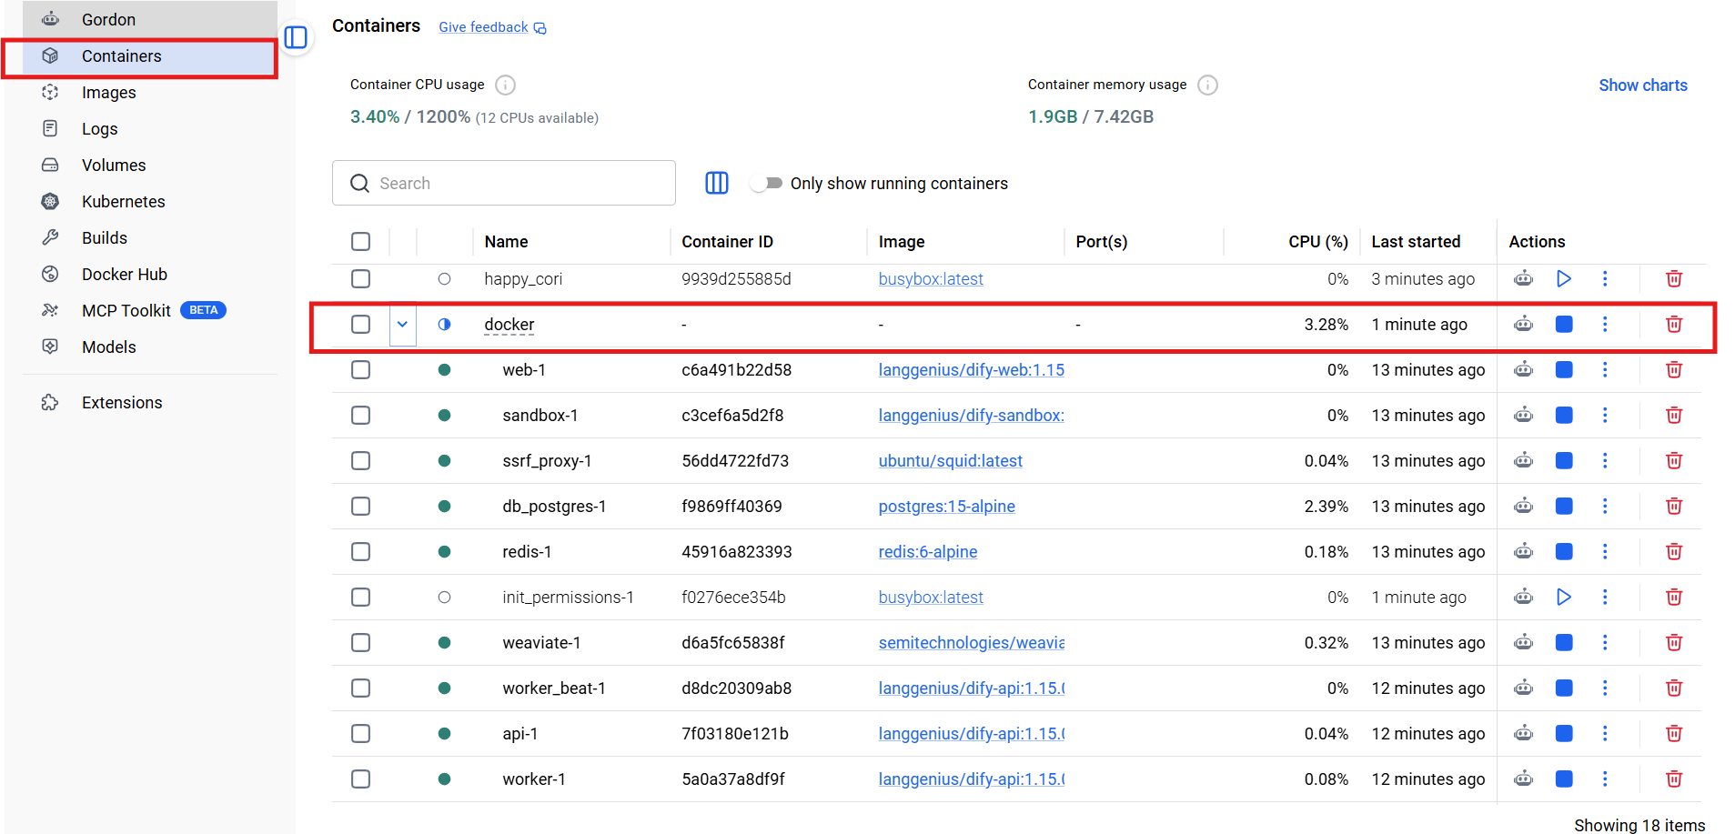Viewport: 1735px width, 834px height.
Task: Delete the ssrf_proxy-1 container
Action: [x=1673, y=460]
